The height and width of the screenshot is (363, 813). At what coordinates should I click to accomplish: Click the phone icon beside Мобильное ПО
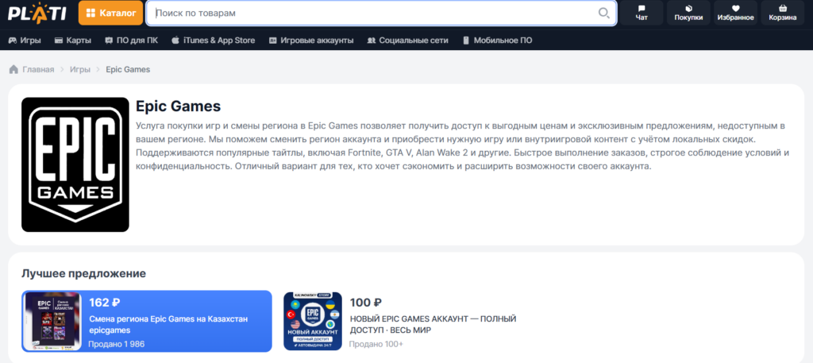[x=465, y=40]
